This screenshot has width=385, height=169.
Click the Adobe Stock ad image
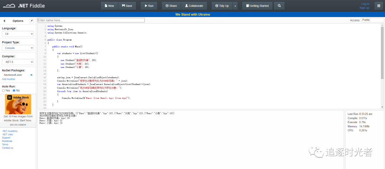(x=18, y=104)
